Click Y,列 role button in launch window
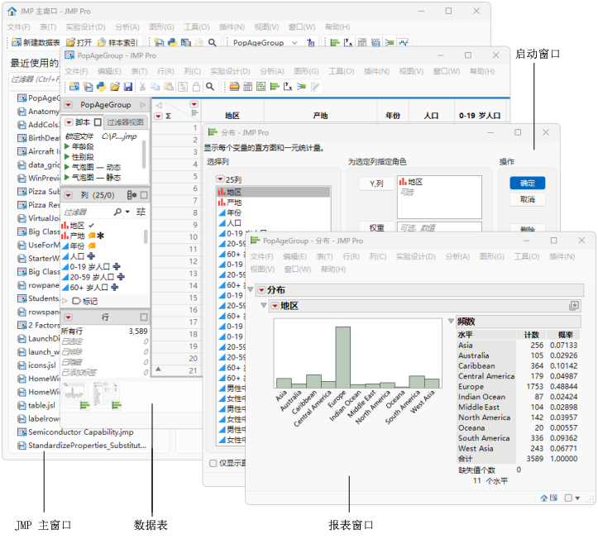 [376, 184]
